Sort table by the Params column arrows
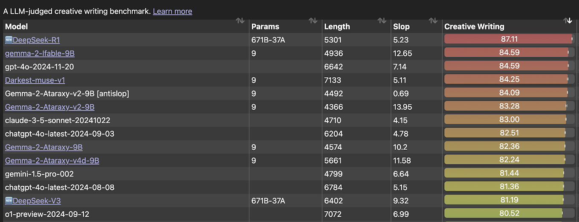Viewport: 579px width, 222px height. [313, 21]
